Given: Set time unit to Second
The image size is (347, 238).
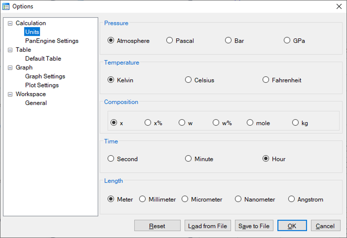Looking at the screenshot, I should [x=111, y=159].
